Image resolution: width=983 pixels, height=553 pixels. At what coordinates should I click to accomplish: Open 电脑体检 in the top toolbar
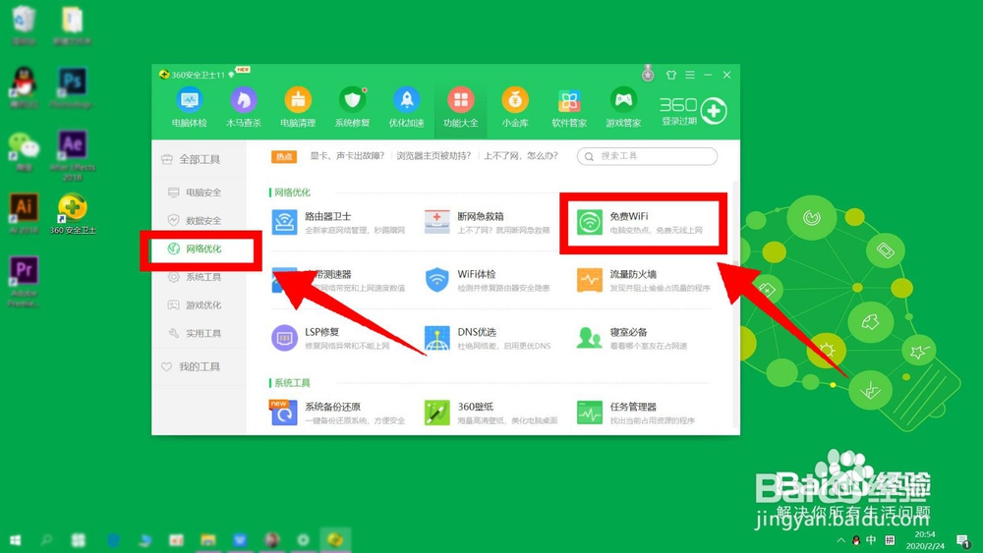pyautogui.click(x=190, y=108)
